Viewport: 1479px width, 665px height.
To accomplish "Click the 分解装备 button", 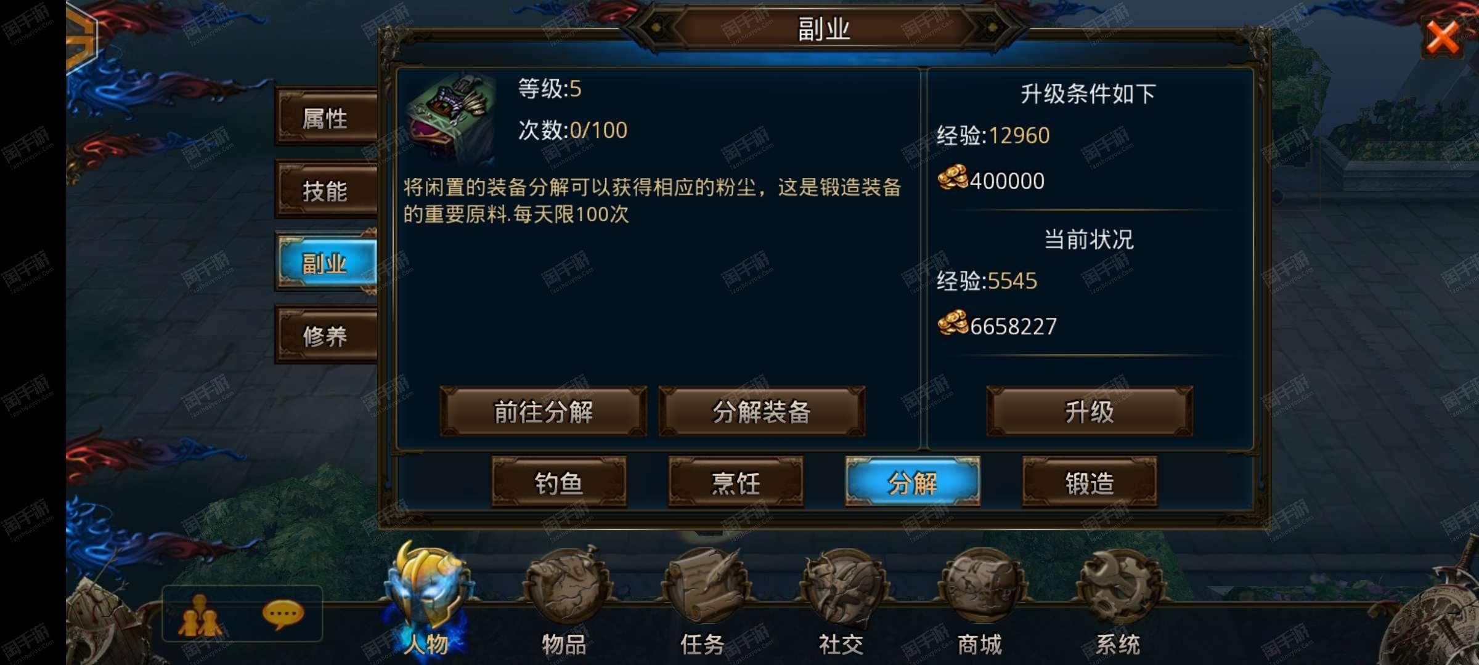I will tap(762, 411).
